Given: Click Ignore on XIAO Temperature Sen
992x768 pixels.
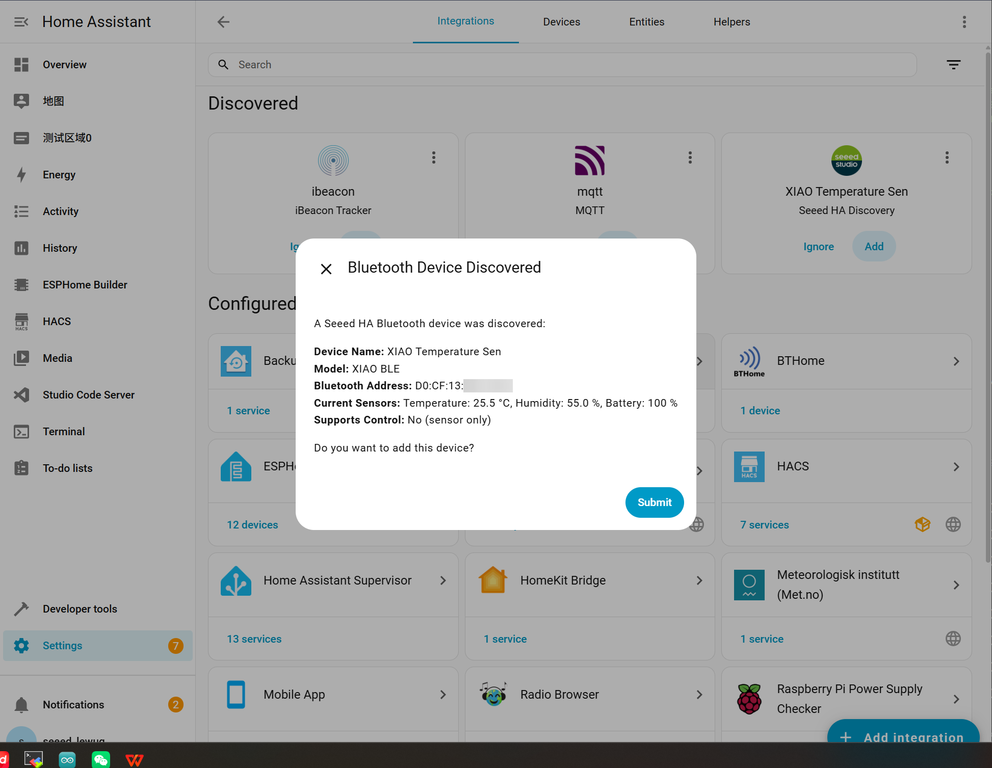Looking at the screenshot, I should 818,247.
